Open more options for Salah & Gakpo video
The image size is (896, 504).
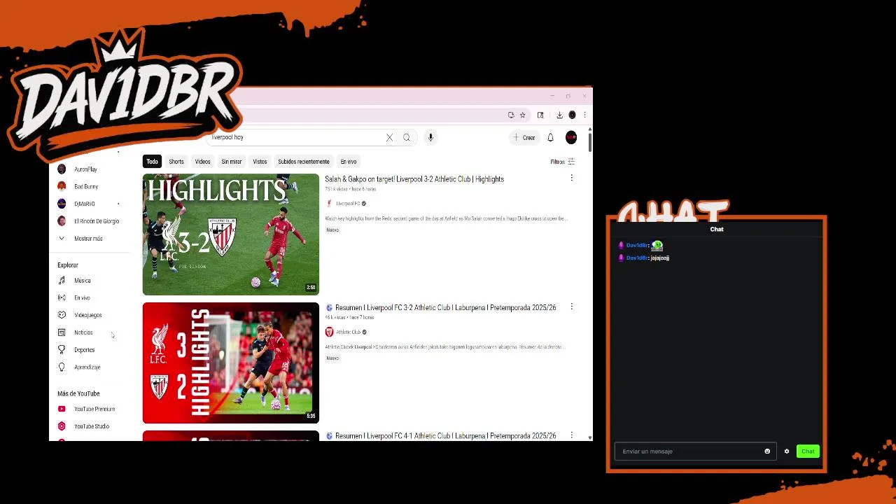point(571,178)
